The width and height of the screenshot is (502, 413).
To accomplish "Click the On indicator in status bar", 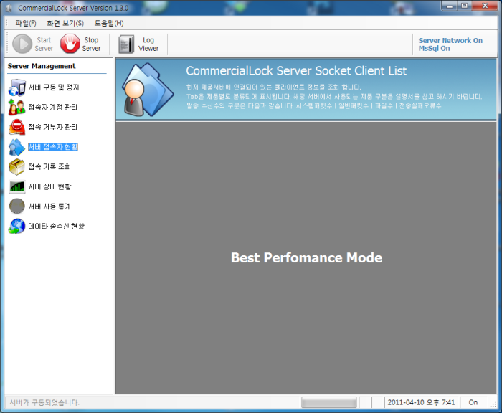I will [473, 402].
